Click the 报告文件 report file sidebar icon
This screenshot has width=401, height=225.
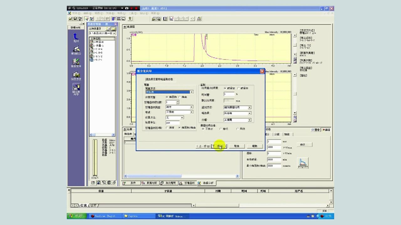[x=76, y=62]
